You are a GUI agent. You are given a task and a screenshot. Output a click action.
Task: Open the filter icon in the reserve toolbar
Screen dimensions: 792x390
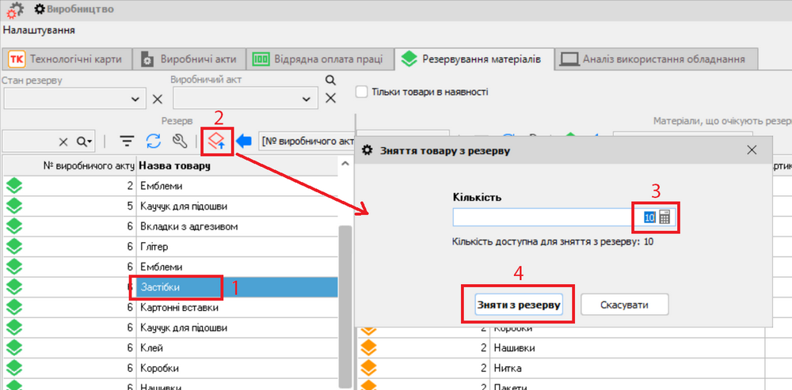[x=127, y=142]
